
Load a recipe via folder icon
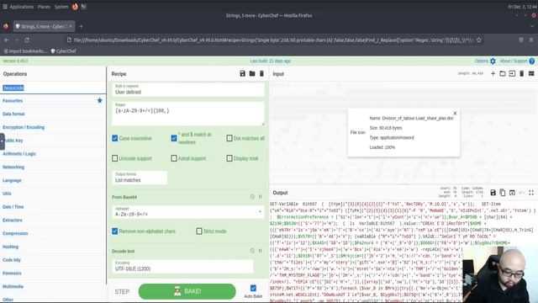point(252,73)
